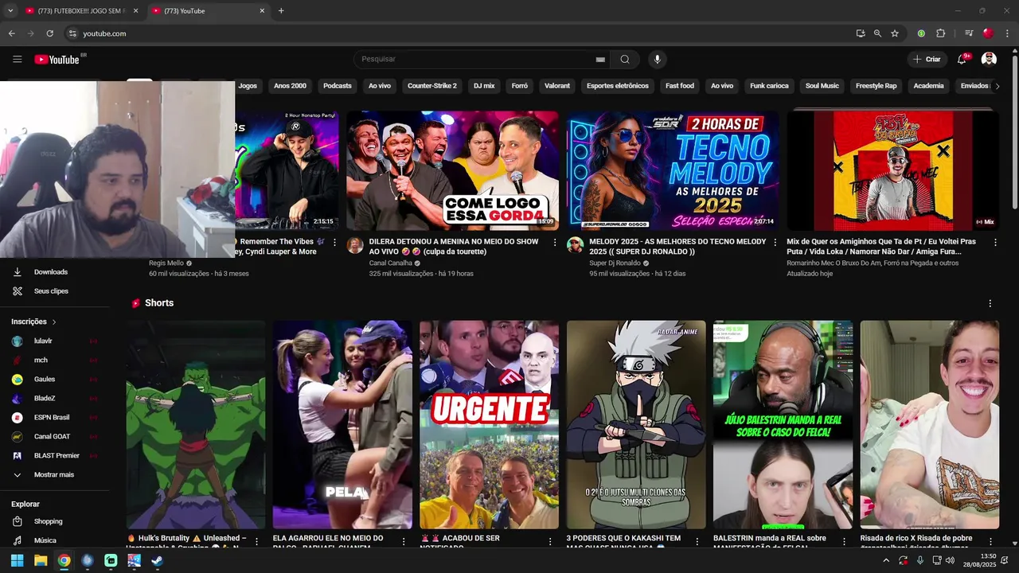This screenshot has height=573, width=1019.
Task: Open BLAST Premier channel subscription
Action: coord(55,456)
